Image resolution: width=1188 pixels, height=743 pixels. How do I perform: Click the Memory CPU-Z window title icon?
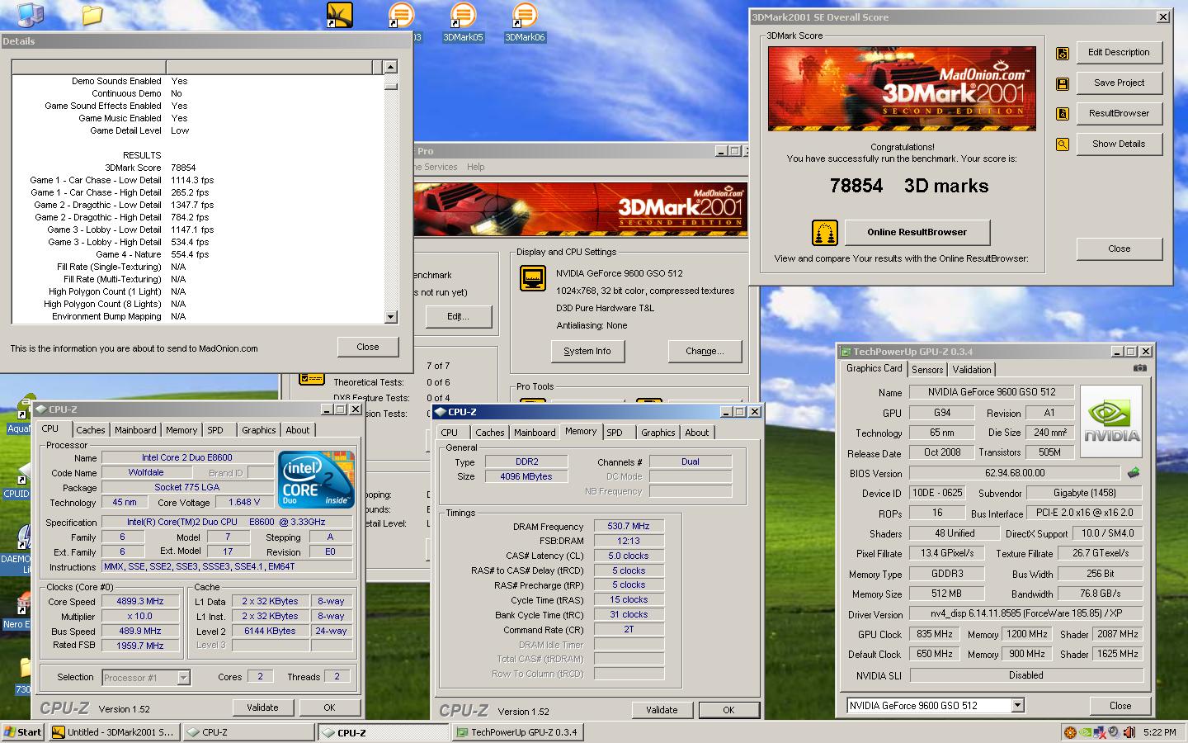pos(441,412)
